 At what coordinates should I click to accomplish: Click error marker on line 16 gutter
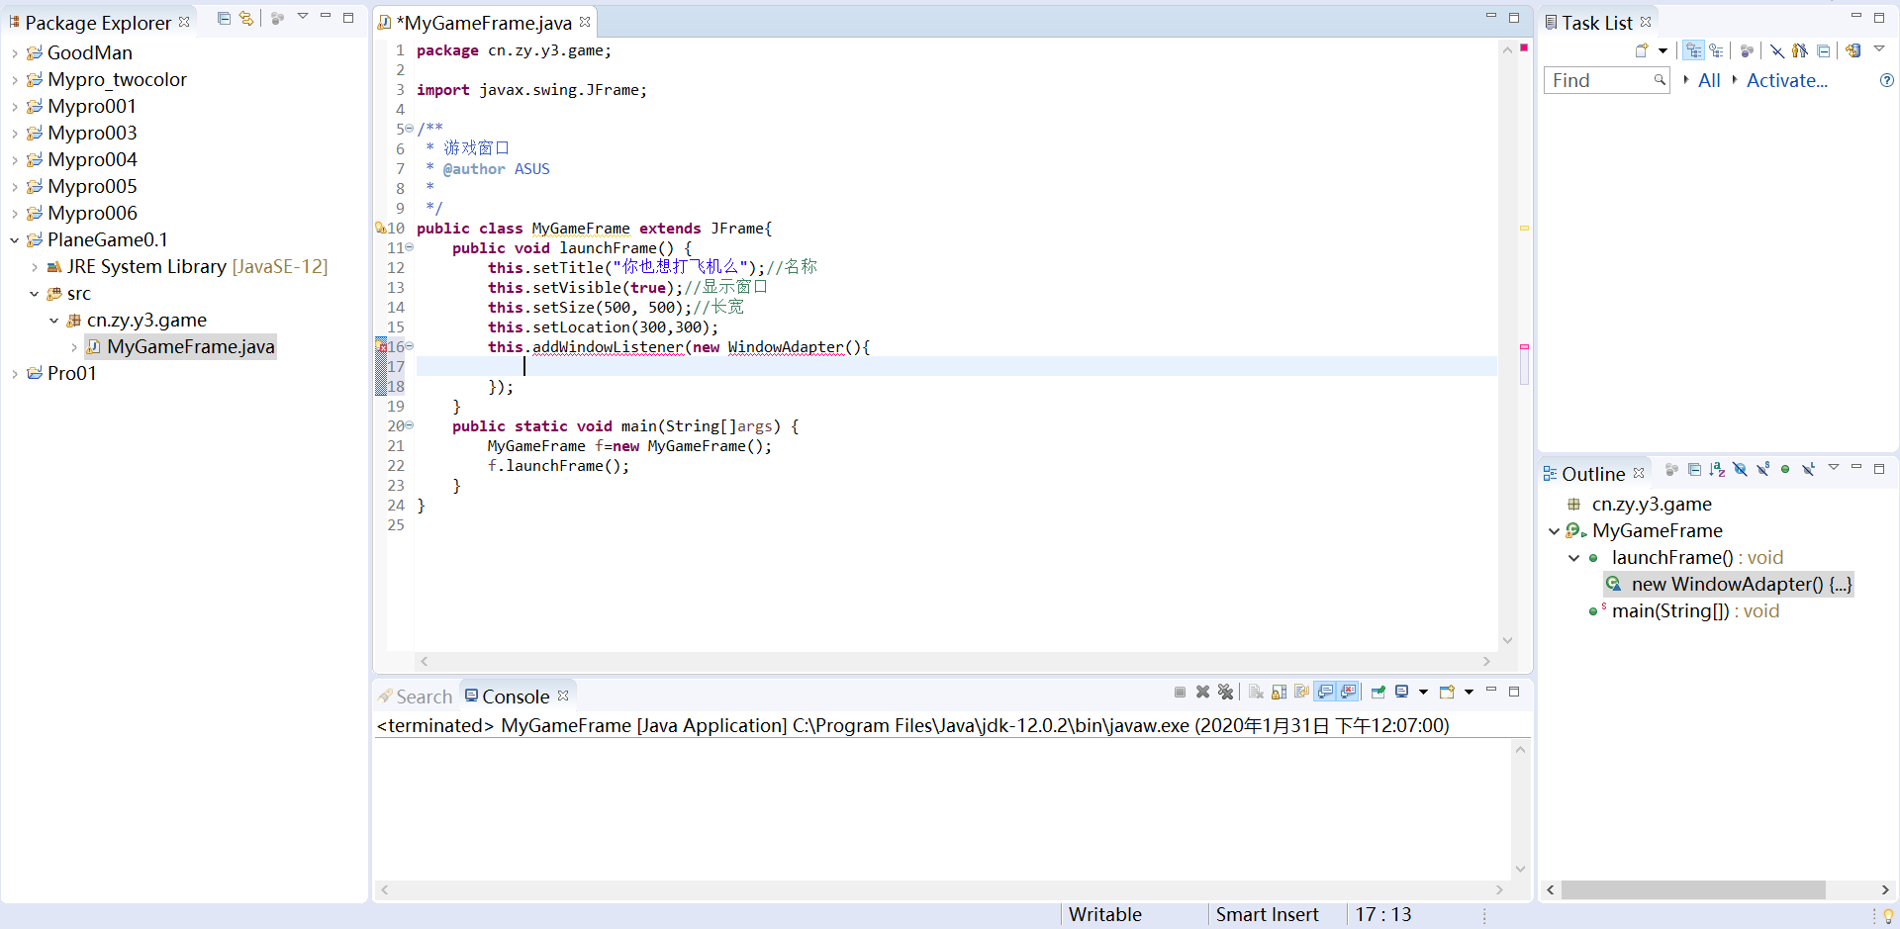point(381,346)
